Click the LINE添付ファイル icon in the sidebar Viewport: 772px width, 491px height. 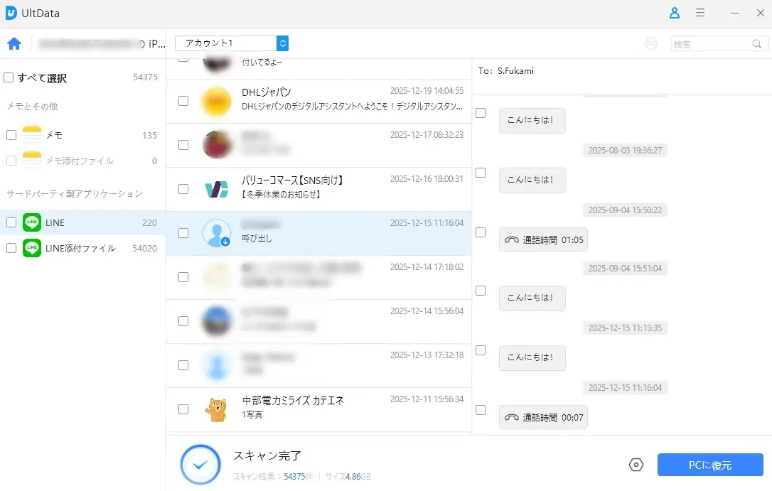[31, 248]
